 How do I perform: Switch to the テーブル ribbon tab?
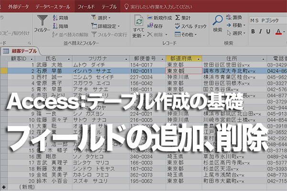[109, 7]
